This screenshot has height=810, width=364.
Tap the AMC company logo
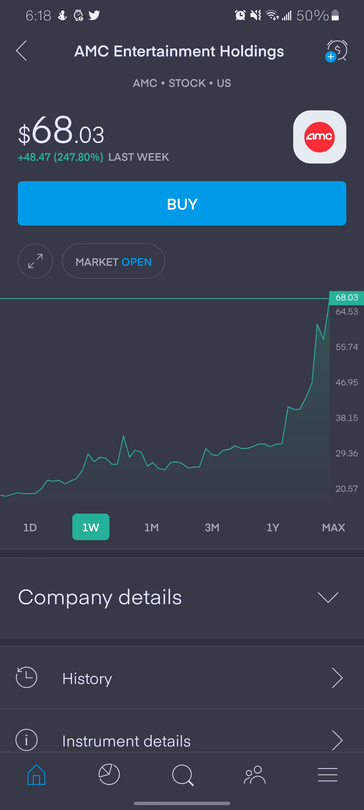pos(320,137)
